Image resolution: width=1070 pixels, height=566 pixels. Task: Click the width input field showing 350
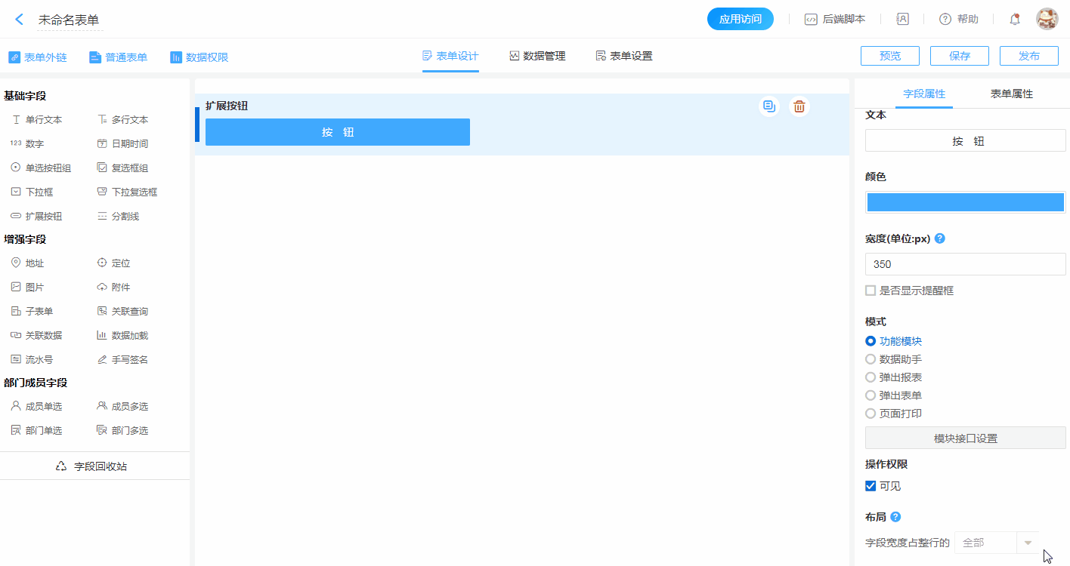965,264
